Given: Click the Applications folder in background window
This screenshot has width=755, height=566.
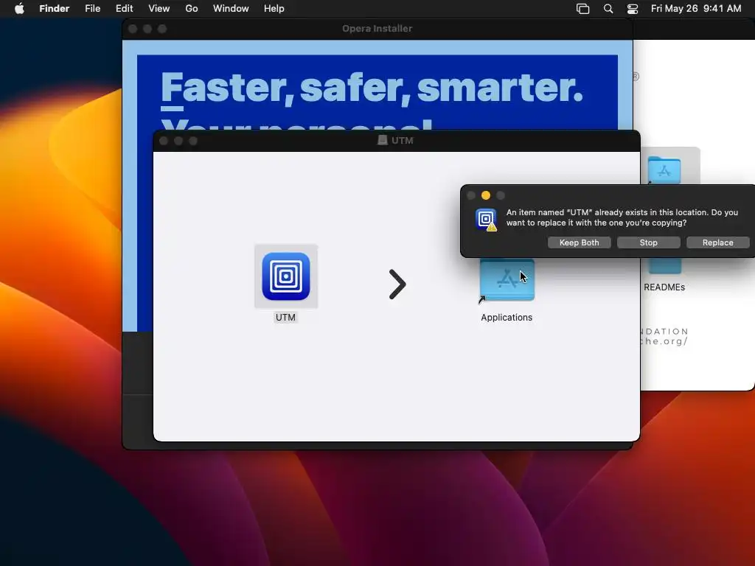Looking at the screenshot, I should (x=664, y=170).
